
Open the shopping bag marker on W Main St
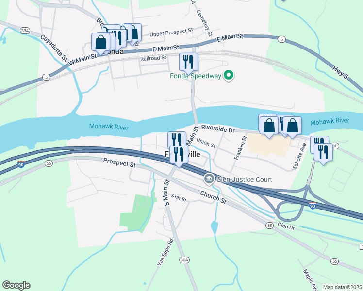[x=101, y=42]
